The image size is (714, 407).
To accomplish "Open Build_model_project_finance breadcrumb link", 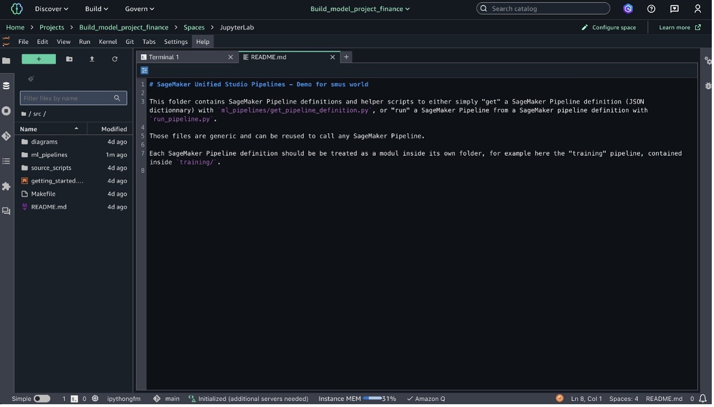I will click(x=124, y=27).
